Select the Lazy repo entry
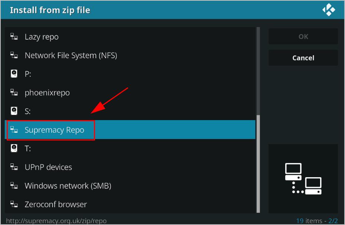The image size is (345, 225). tap(130, 37)
